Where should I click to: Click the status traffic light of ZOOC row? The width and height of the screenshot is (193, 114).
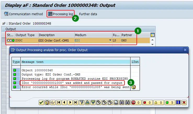pos(11,40)
